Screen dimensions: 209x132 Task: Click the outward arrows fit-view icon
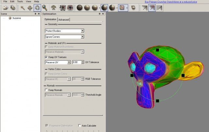pyautogui.click(x=62, y=8)
